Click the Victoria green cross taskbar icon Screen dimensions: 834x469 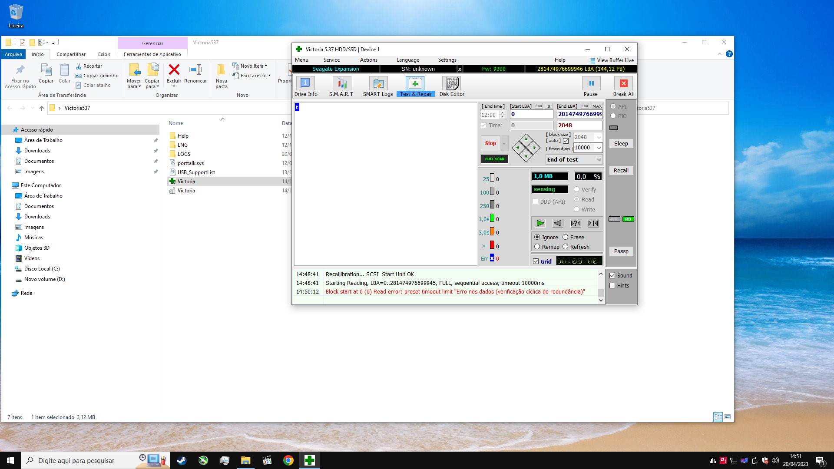[310, 460]
